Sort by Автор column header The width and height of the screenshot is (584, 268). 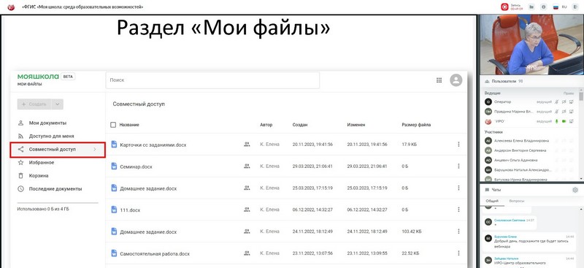click(266, 125)
